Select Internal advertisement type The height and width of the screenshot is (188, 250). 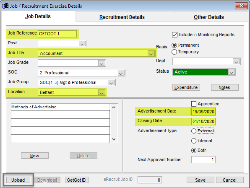(194, 141)
